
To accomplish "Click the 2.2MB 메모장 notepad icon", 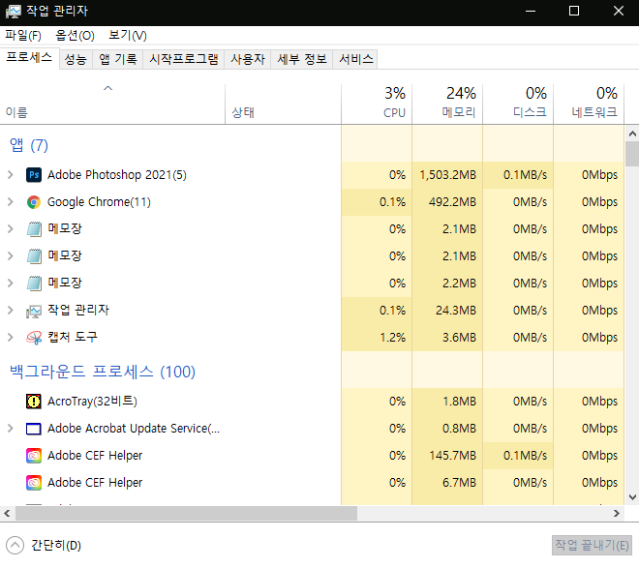I will pos(34,284).
